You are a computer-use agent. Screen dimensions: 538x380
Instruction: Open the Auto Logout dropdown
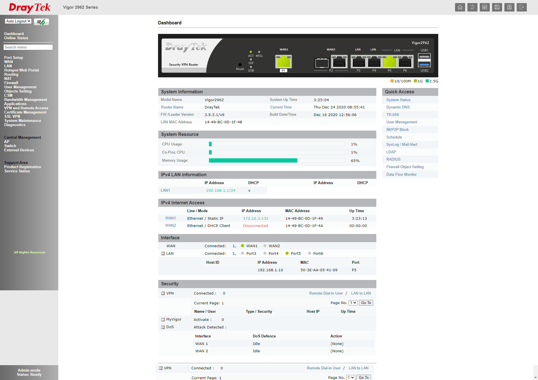18,21
